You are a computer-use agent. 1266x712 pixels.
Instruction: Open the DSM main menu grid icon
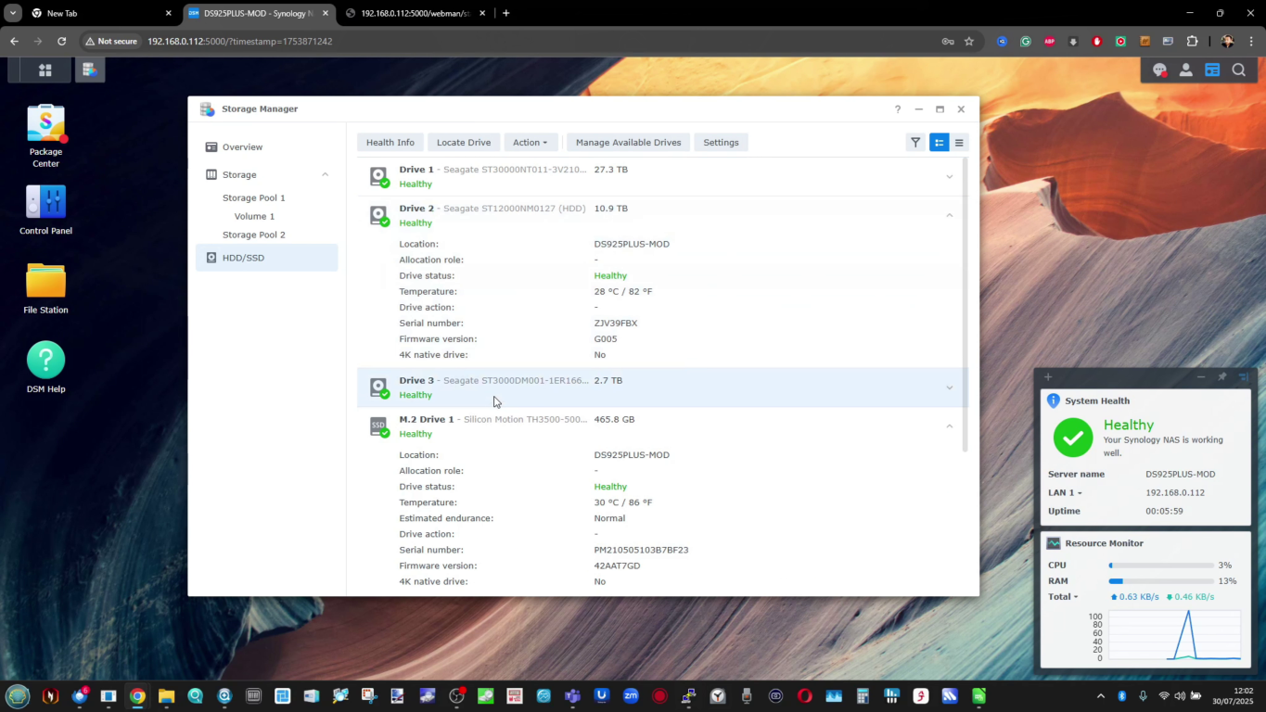[x=45, y=70]
